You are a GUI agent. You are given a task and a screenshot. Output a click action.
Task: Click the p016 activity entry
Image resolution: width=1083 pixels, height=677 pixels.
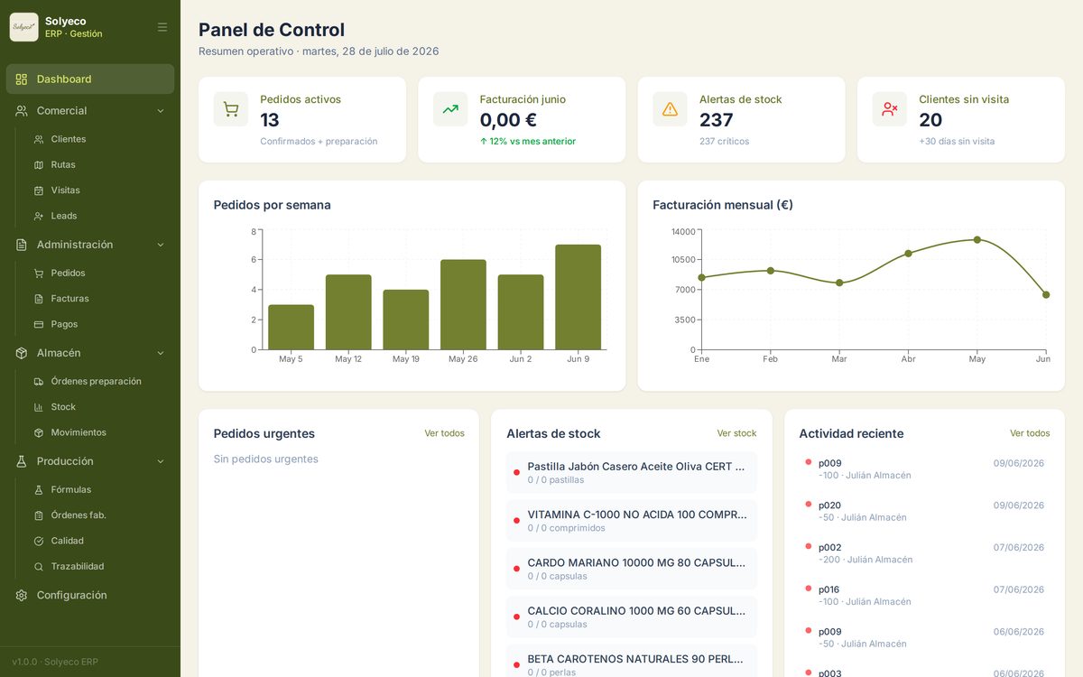[924, 596]
